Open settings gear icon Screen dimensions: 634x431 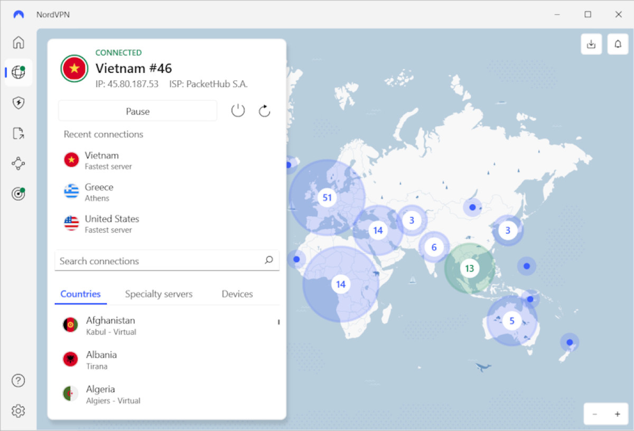[18, 410]
